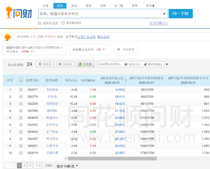This screenshot has height=169, width=210.
Task: Switch to the 基金 tab
Action: (x=74, y=6)
